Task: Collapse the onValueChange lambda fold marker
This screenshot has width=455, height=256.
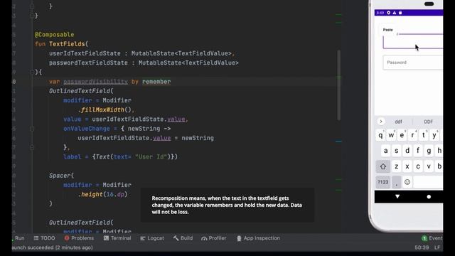Action: pos(32,129)
